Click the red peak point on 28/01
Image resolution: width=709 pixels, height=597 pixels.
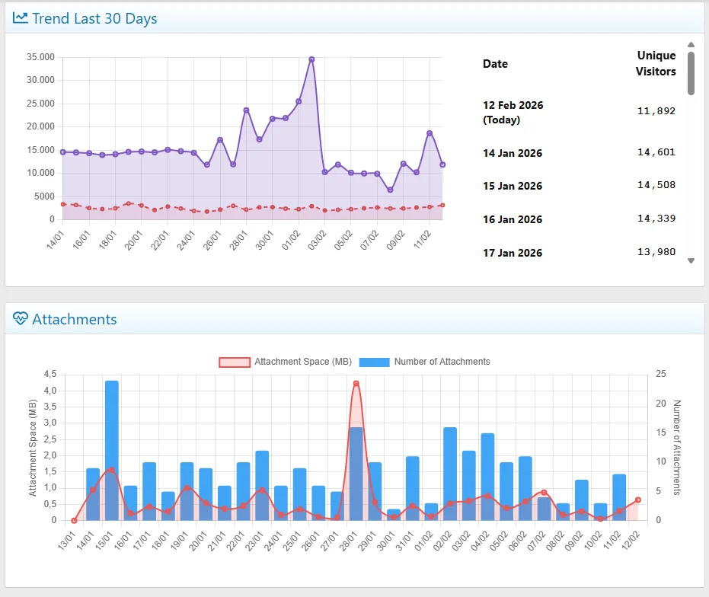[356, 383]
